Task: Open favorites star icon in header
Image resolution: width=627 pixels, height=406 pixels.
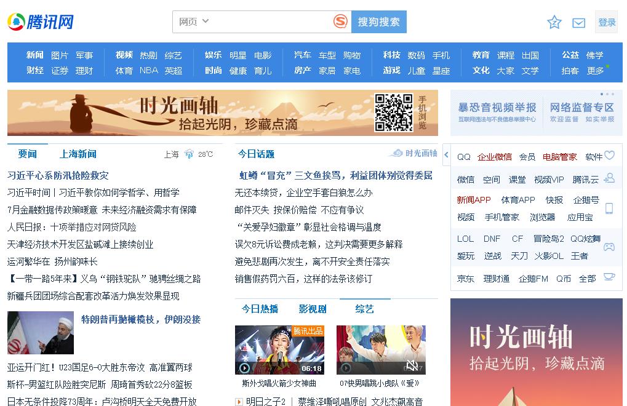Action: tap(554, 22)
